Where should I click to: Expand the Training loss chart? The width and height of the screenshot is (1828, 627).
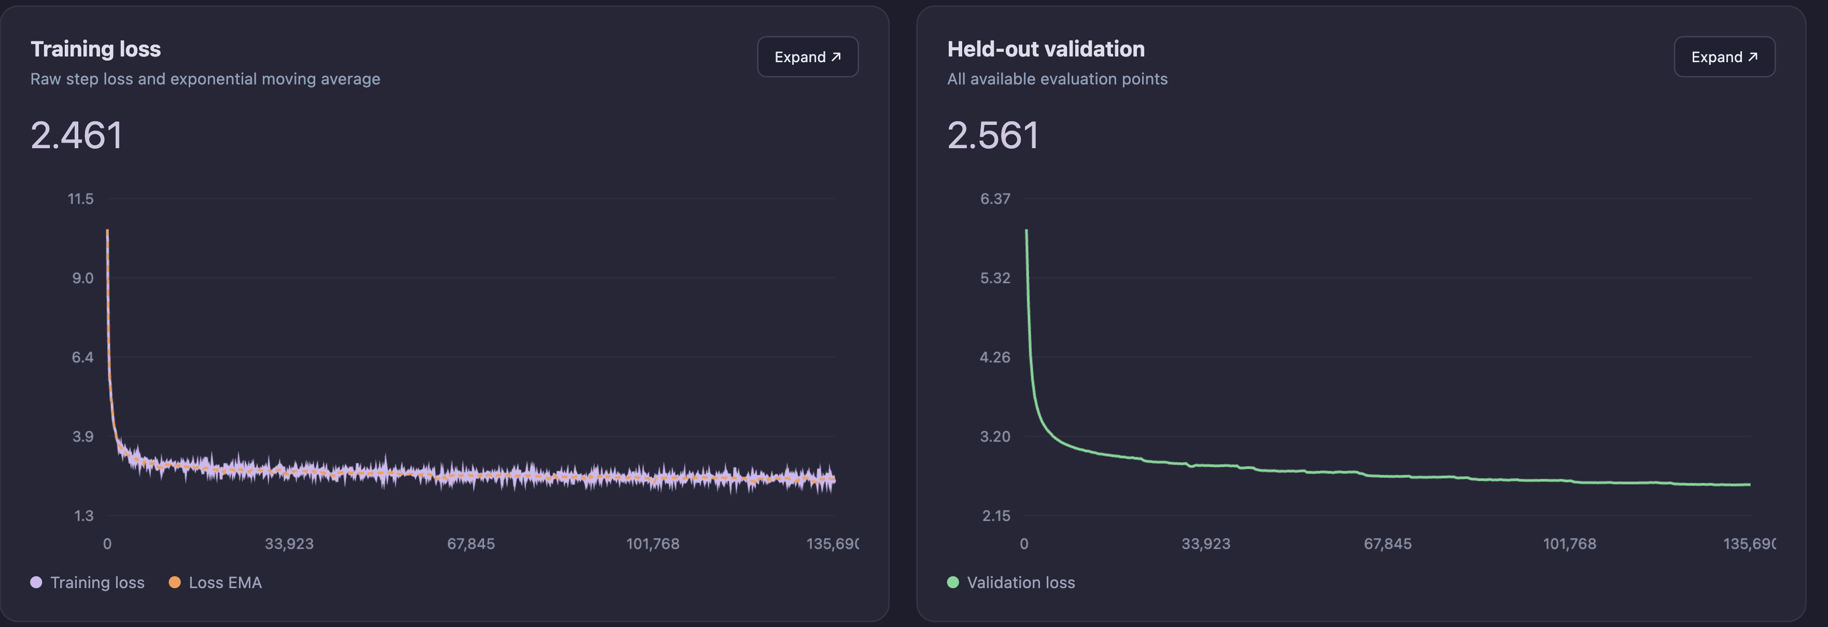pyautogui.click(x=808, y=57)
